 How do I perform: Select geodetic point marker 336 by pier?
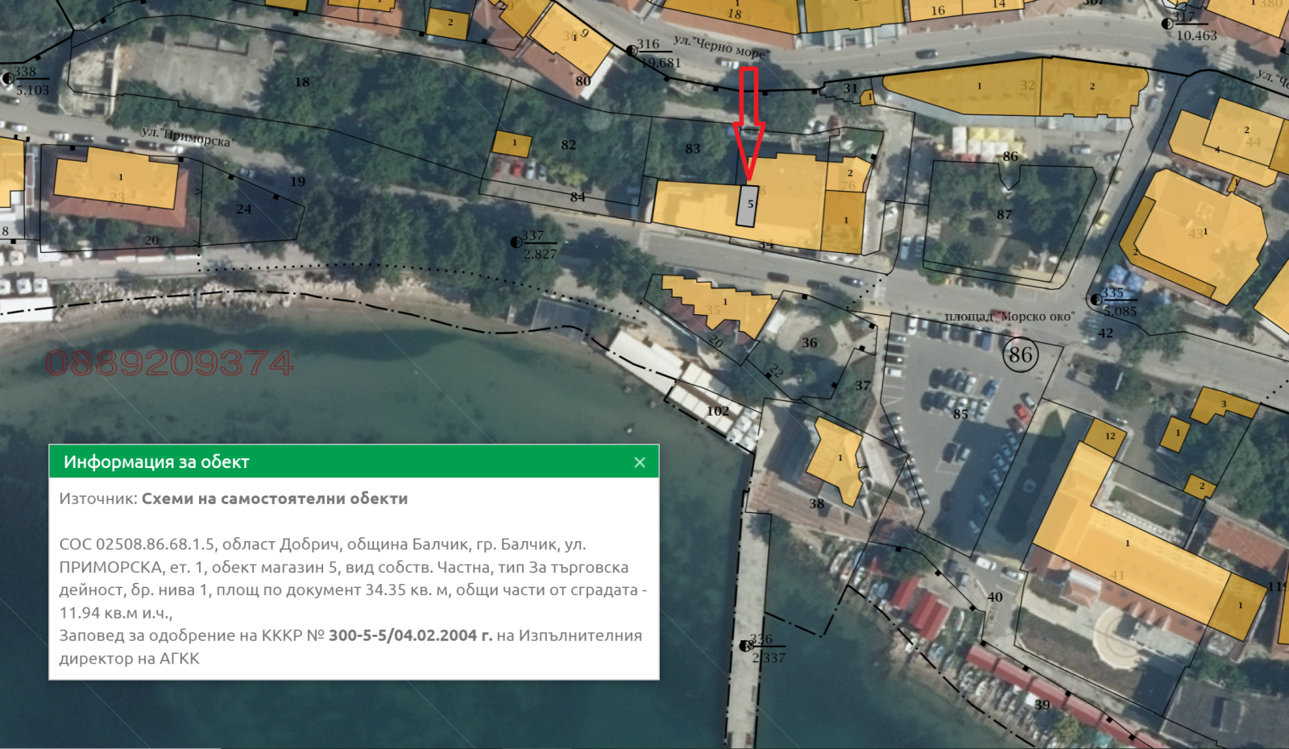(x=745, y=646)
